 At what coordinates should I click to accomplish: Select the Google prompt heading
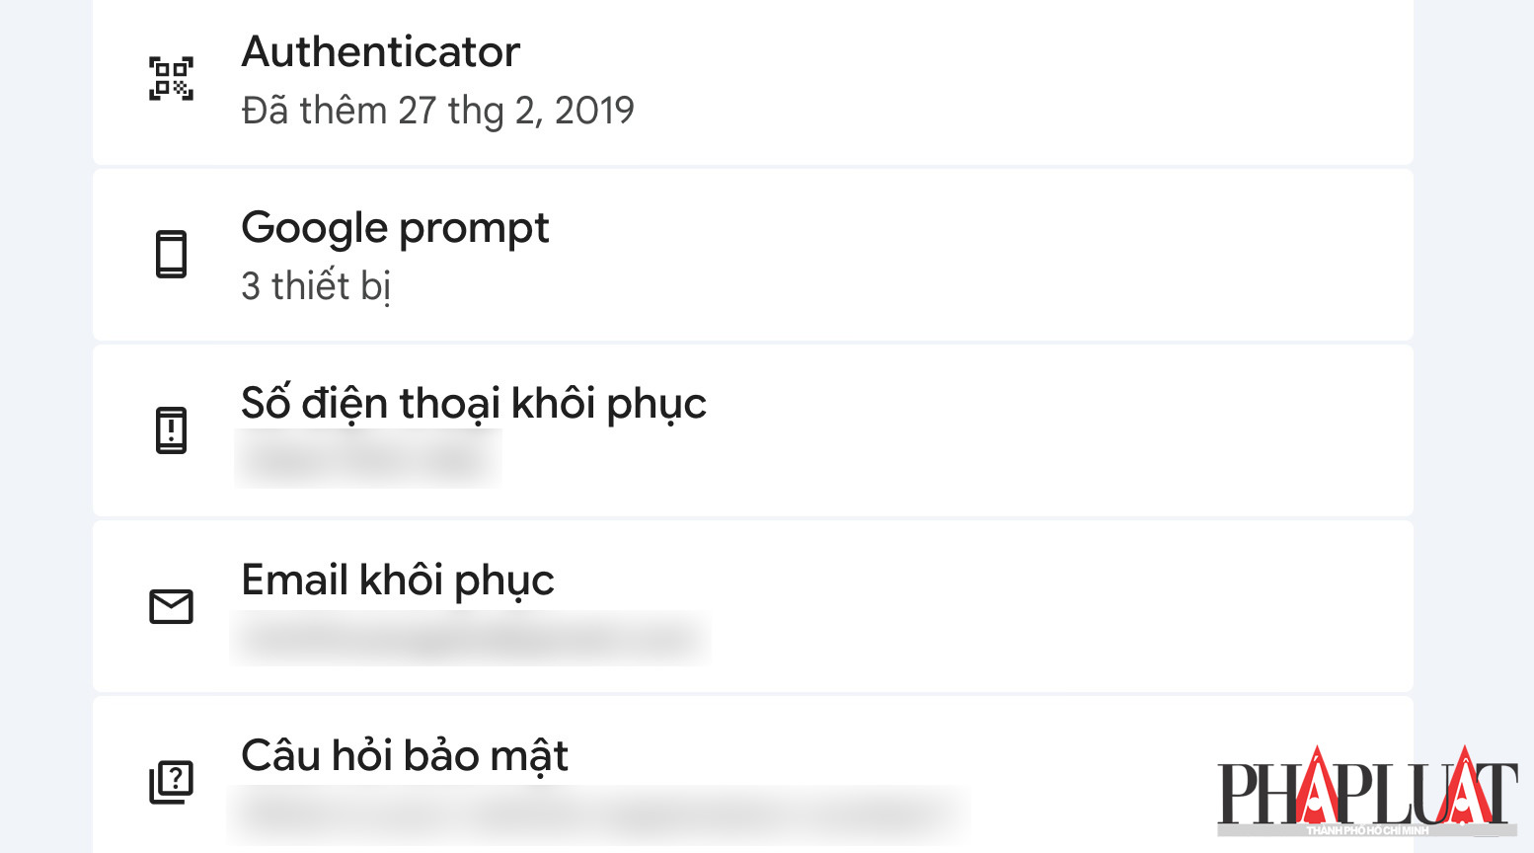coord(395,228)
